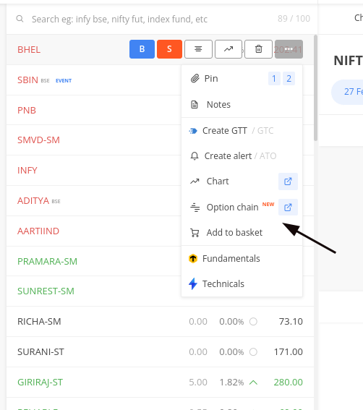Open Technicals from the menu
The height and width of the screenshot is (410, 363).
point(242,283)
